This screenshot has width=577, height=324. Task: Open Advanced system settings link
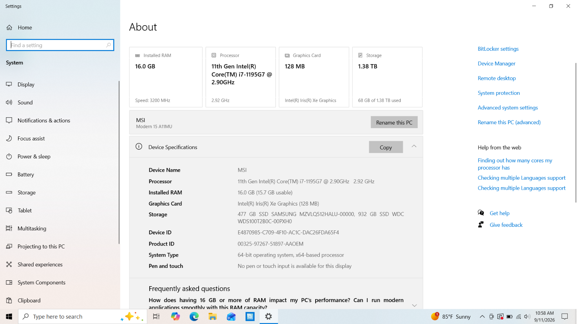508,108
